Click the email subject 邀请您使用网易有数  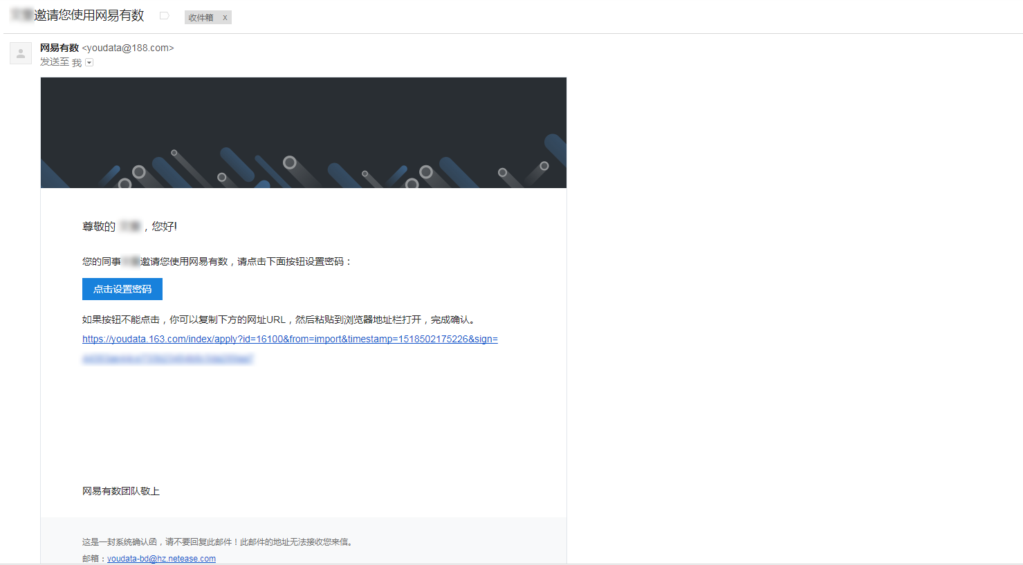point(89,15)
